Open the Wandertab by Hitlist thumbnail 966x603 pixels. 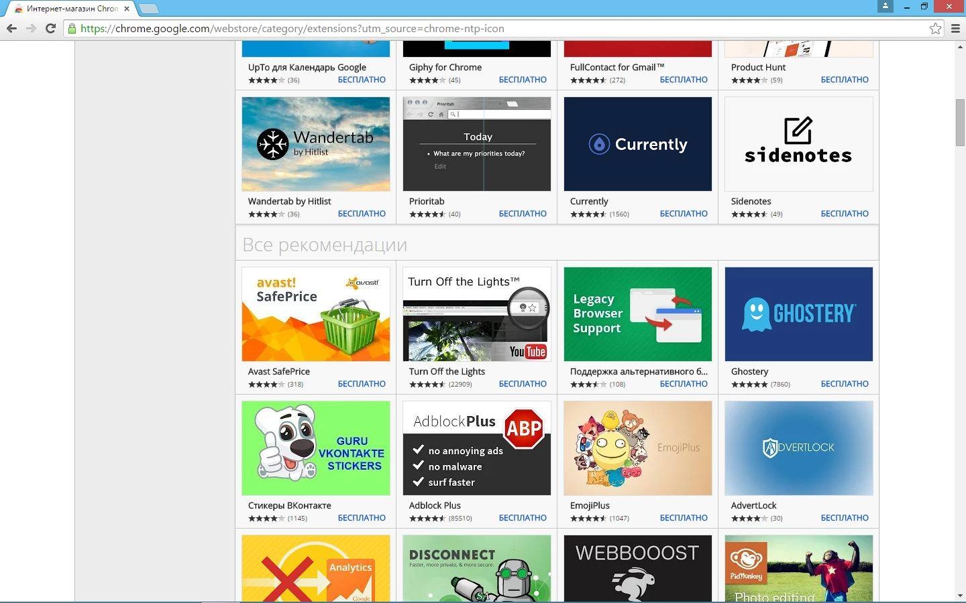[316, 144]
